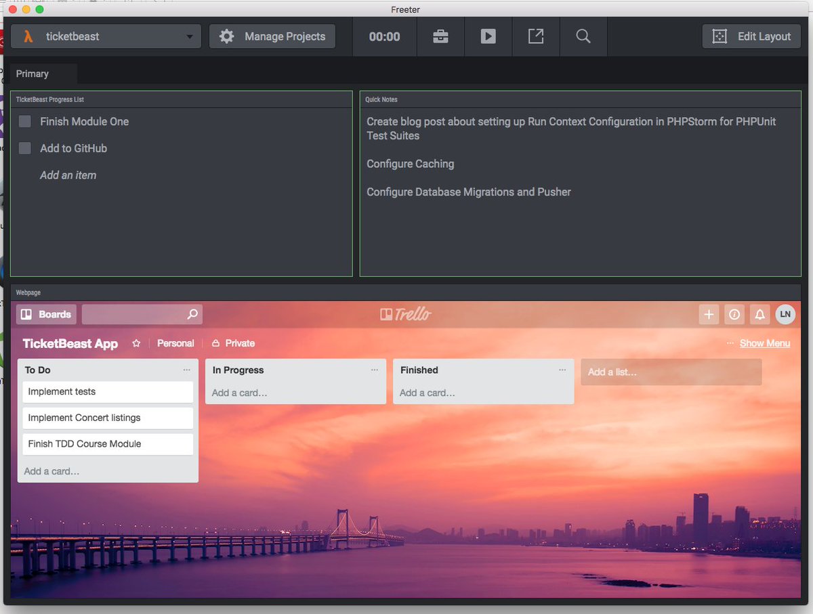Click the Personal team label
The image size is (813, 614).
[175, 343]
